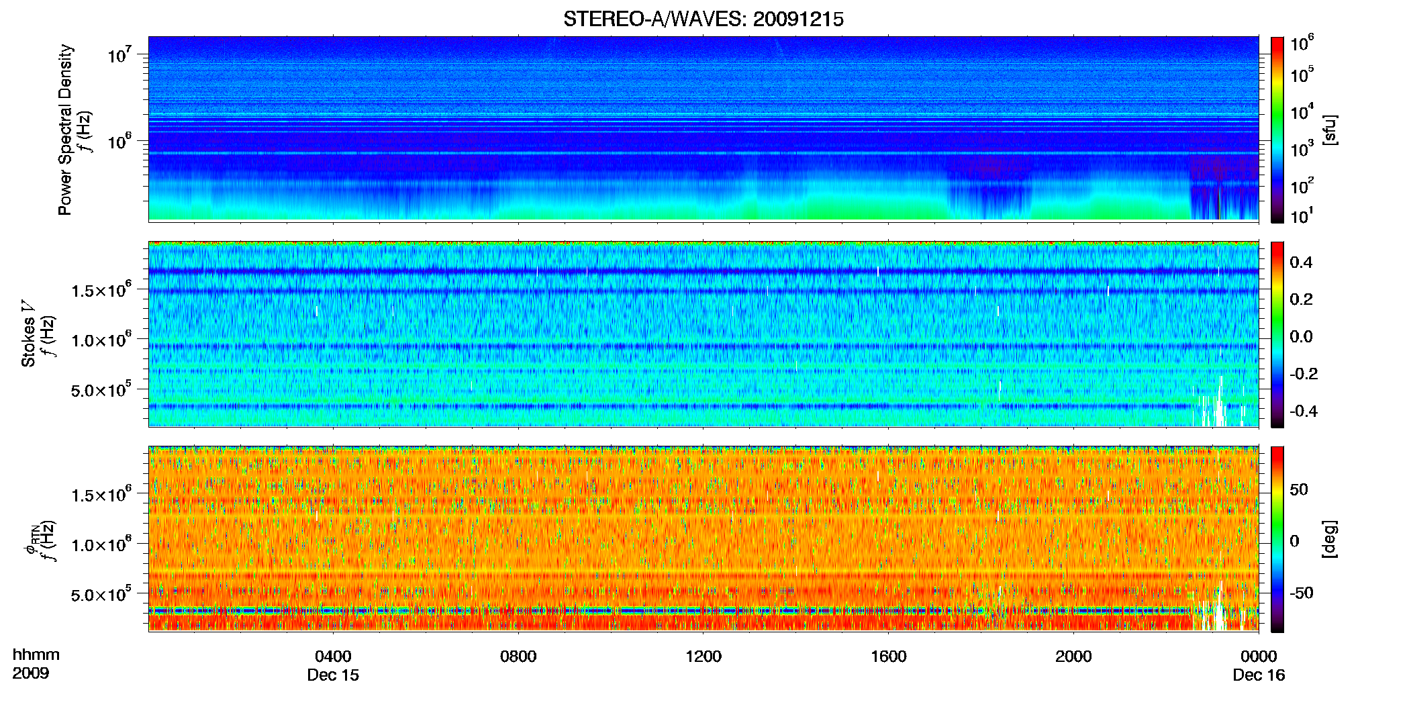Click the Dec 15 date label

[x=333, y=675]
